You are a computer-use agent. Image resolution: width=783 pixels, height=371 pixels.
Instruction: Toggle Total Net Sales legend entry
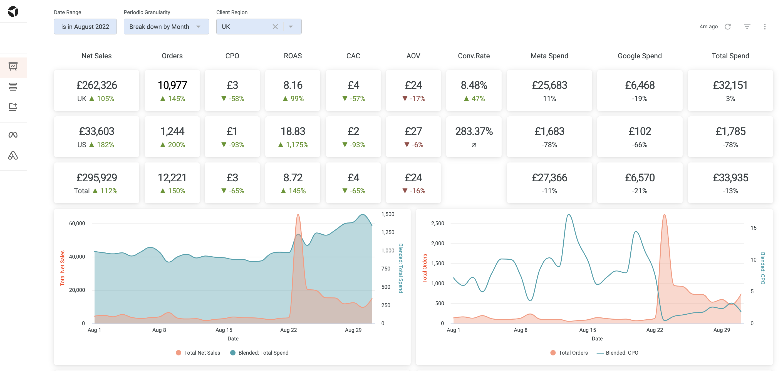coord(198,352)
